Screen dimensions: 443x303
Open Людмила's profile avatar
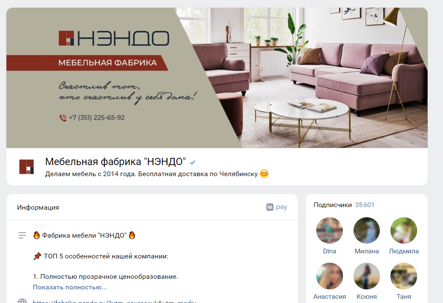pos(404,230)
